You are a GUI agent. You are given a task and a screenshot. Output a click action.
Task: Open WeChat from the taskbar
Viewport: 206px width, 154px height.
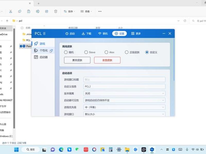tap(78, 149)
